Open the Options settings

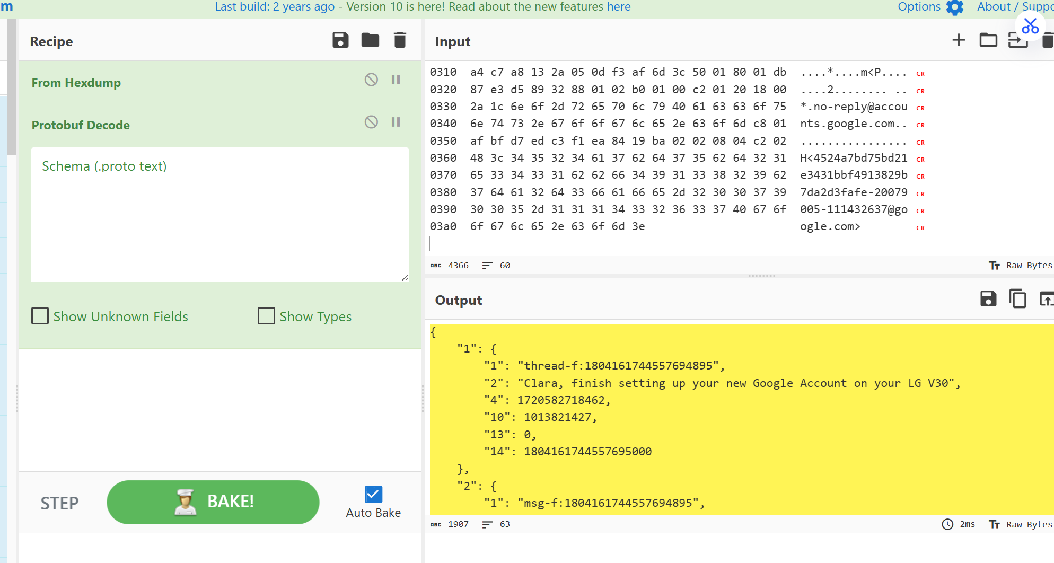930,7
